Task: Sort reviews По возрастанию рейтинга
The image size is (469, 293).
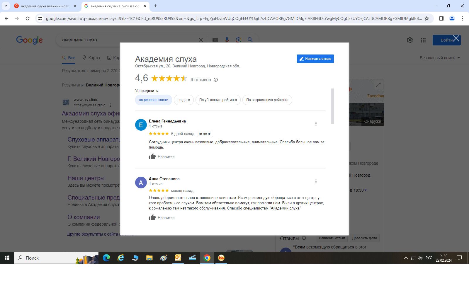Action: tap(267, 100)
